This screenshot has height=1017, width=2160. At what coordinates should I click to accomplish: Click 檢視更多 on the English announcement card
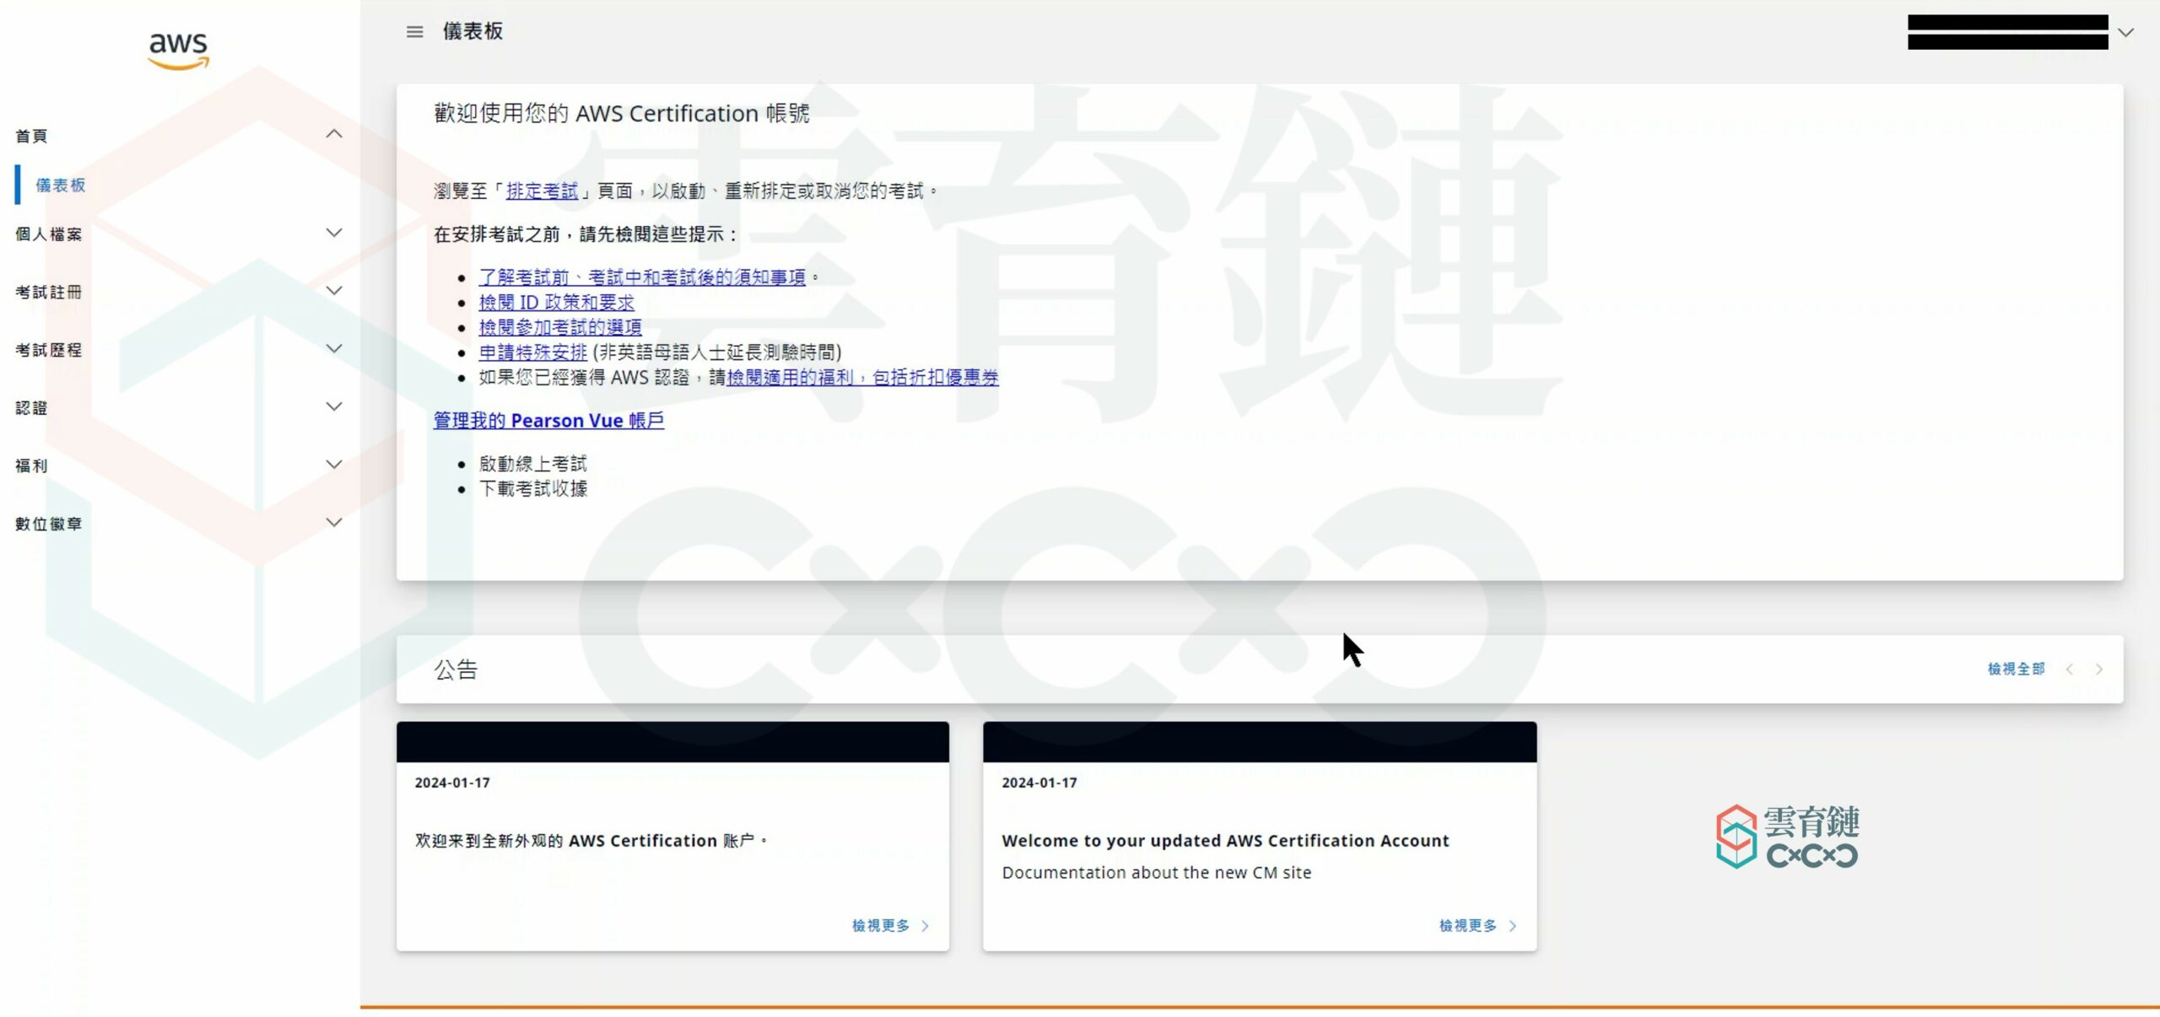(1468, 926)
